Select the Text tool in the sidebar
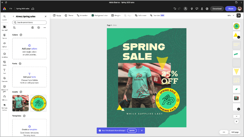 coord(5,71)
